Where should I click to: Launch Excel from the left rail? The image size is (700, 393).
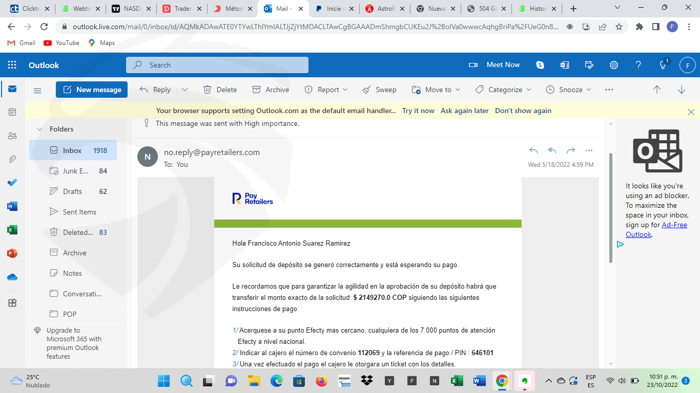click(x=12, y=230)
